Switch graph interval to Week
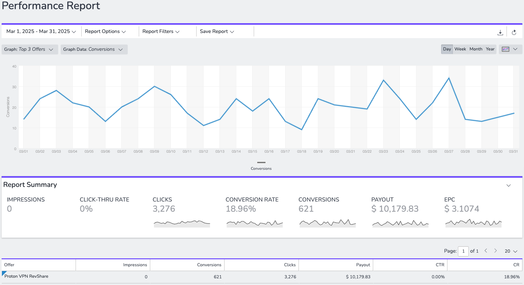This screenshot has height=285, width=524. coord(460,49)
